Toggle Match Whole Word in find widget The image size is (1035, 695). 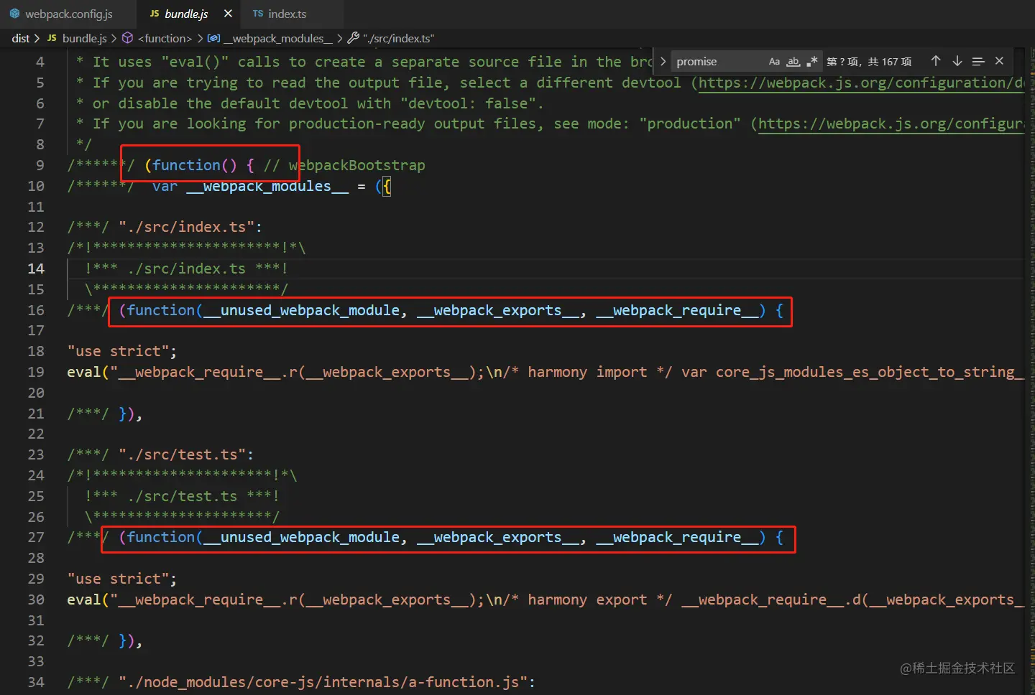click(793, 62)
